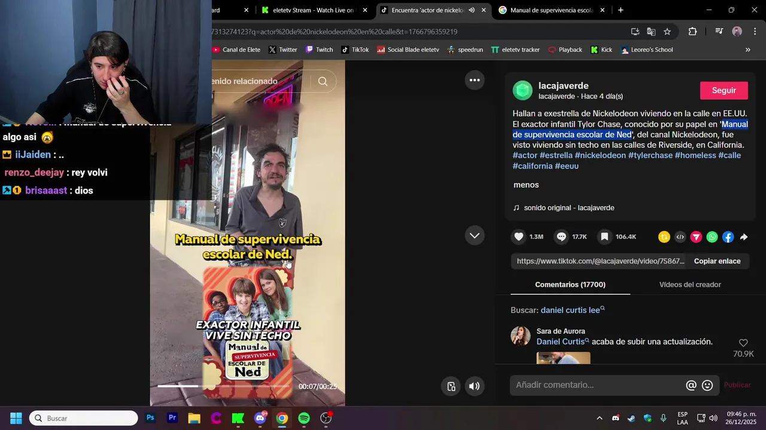
Task: Open a new browser tab
Action: point(621,10)
